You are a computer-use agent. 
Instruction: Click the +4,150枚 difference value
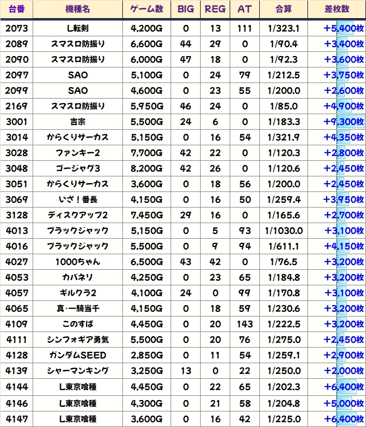tap(344, 246)
